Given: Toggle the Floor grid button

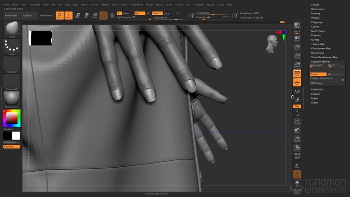Looking at the screenshot, I should pyautogui.click(x=297, y=82).
